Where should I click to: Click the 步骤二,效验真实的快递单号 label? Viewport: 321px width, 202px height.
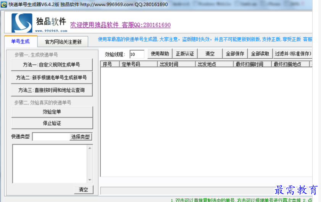coord(43,103)
